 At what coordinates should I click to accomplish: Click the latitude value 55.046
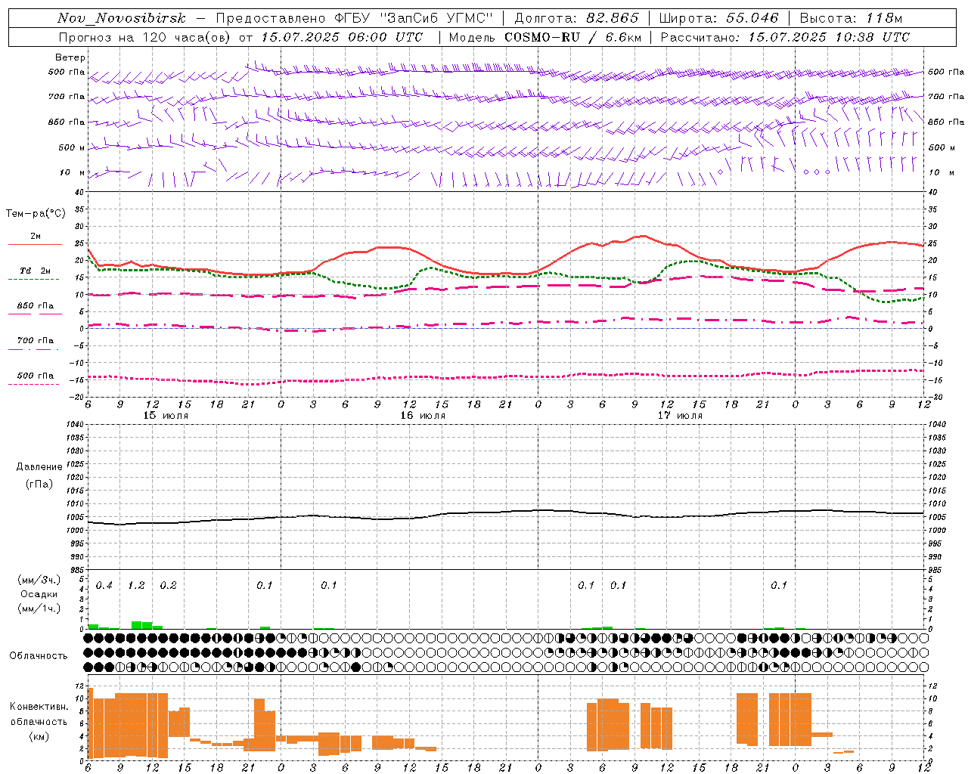coord(752,18)
